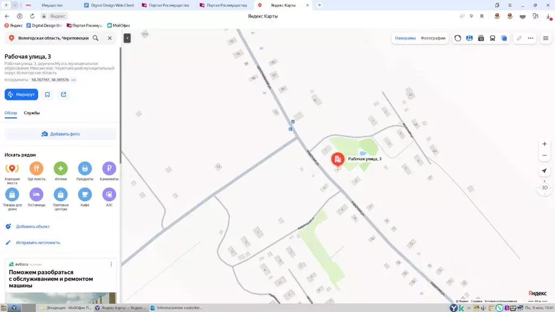This screenshot has width=555, height=312.
Task: Build a route with Маршрут button
Action: 21,94
